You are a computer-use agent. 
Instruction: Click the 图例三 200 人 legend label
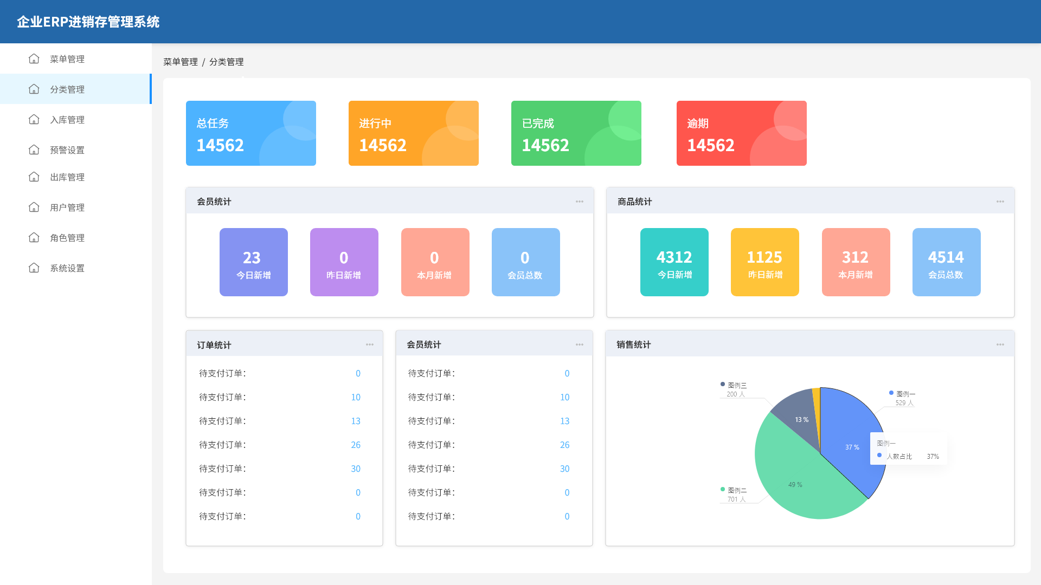point(734,389)
